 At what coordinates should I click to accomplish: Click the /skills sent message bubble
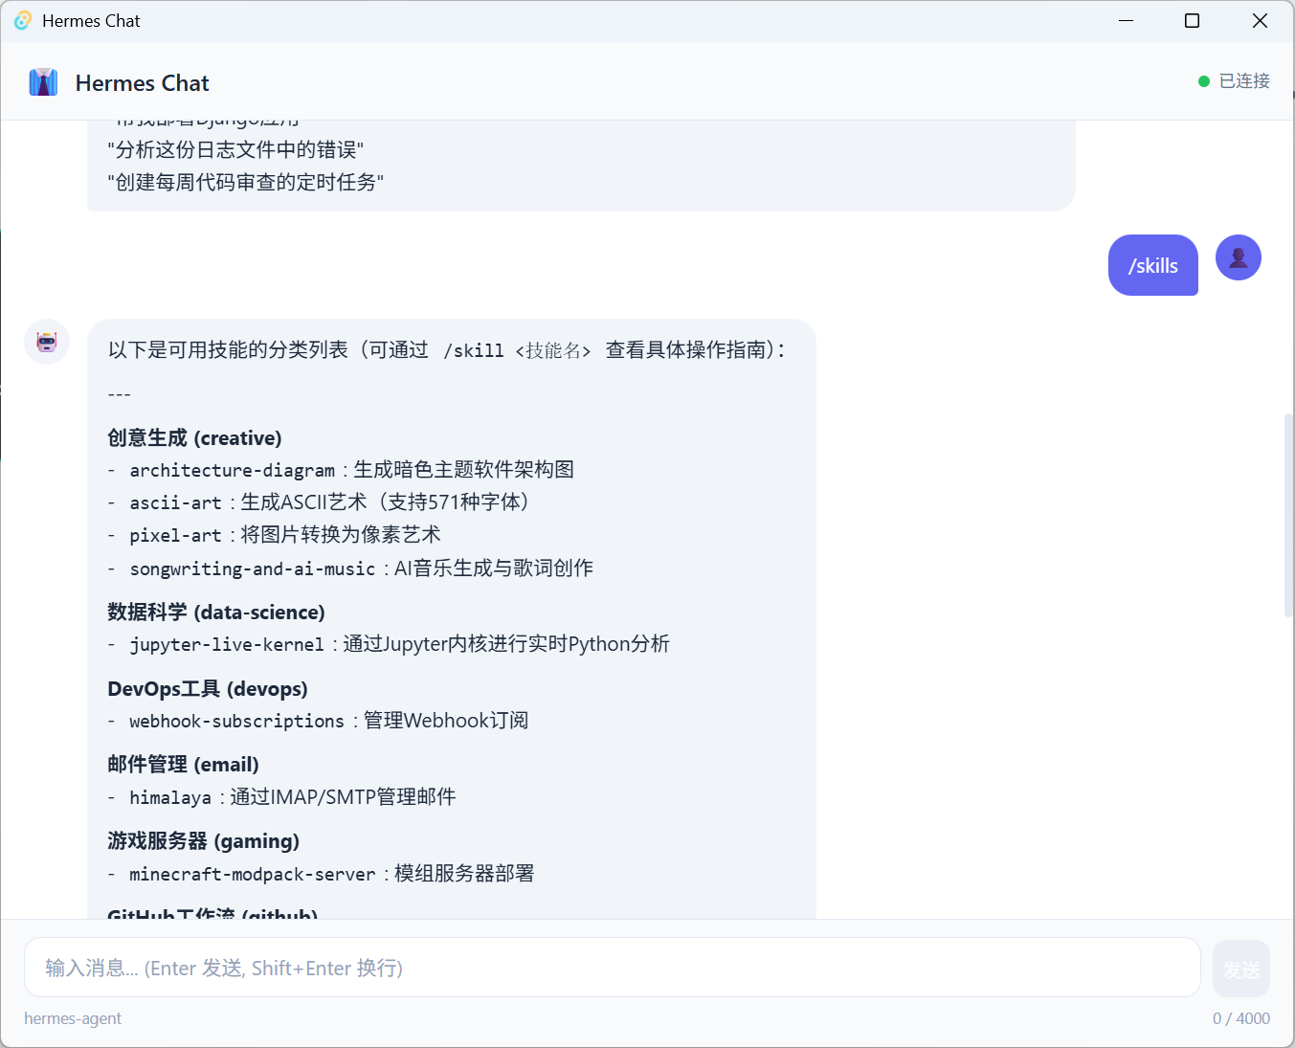[x=1153, y=265]
